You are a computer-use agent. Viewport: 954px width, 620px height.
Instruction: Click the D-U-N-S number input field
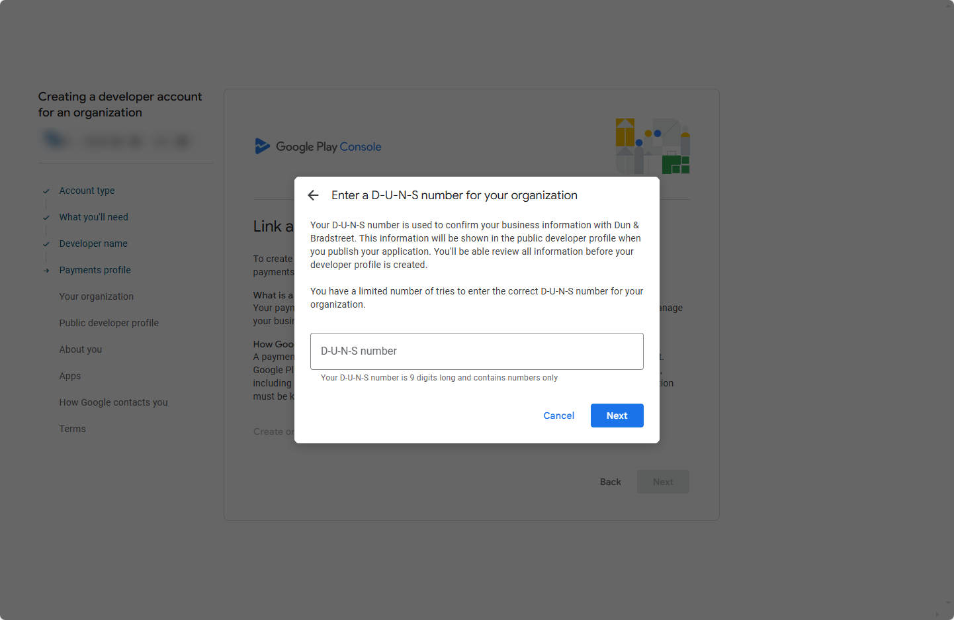pos(476,351)
